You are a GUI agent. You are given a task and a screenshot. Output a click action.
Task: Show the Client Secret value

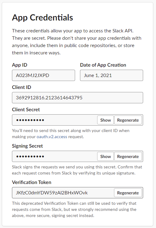tap(105, 120)
